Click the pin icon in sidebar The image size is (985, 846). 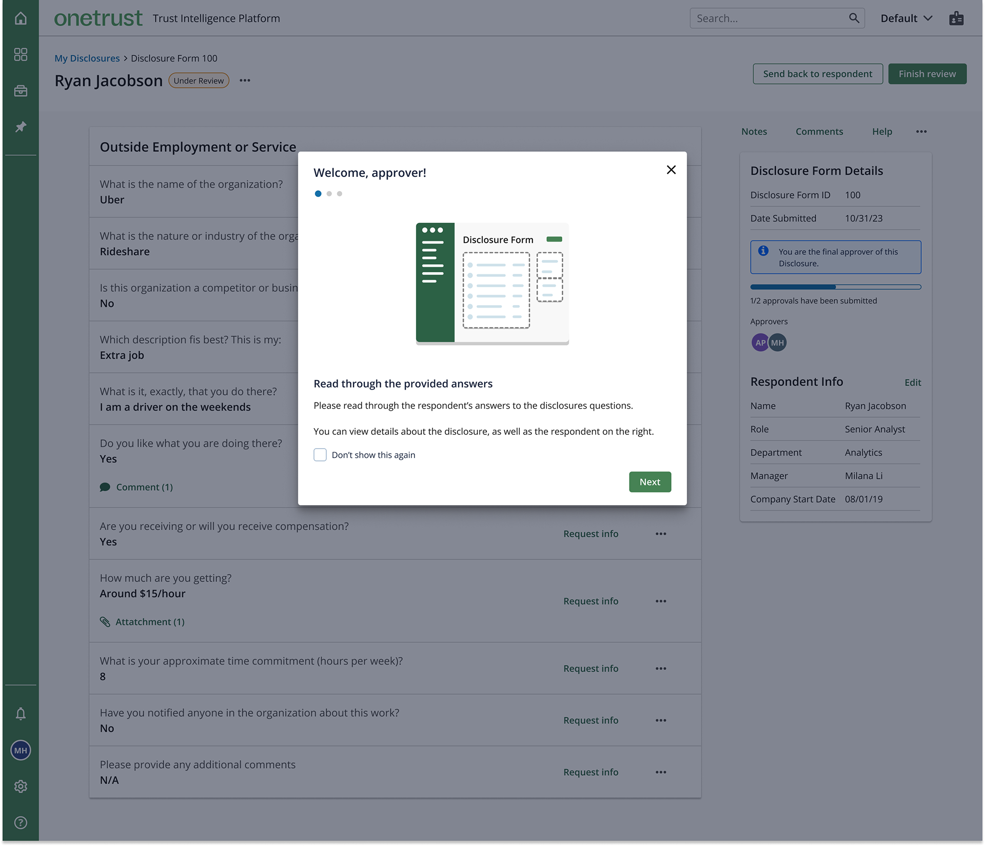[21, 127]
